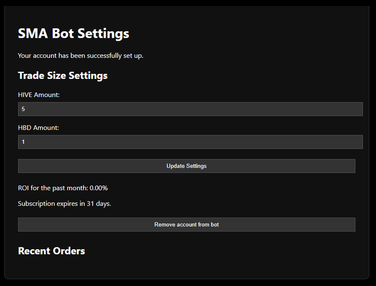Click the HIVE Amount input field
The width and height of the screenshot is (376, 286).
click(x=190, y=109)
